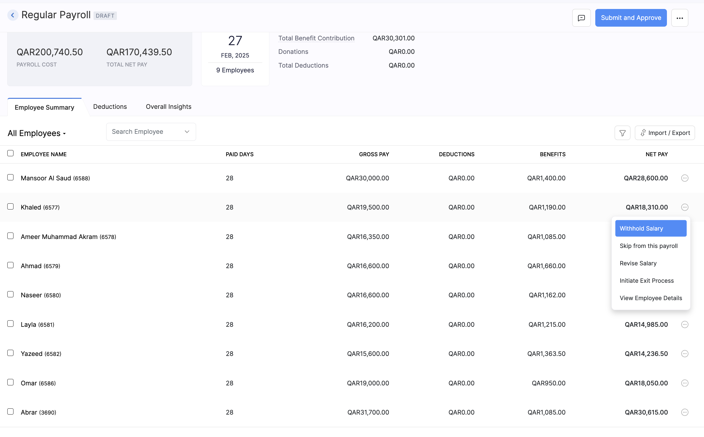Open the row actions icon for Mansoor Al Saud

pos(684,178)
